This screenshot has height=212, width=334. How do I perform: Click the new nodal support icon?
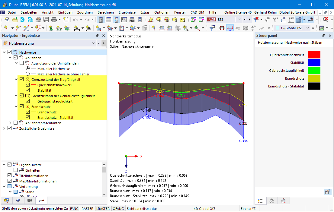(x=51, y=28)
